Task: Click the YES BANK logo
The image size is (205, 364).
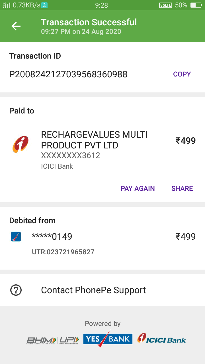Action: [108, 339]
